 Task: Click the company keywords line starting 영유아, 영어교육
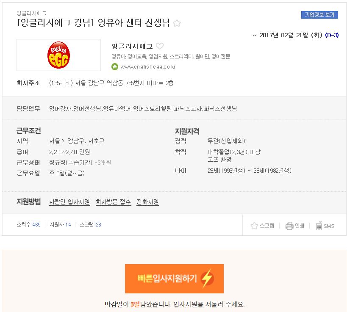pos(171,57)
